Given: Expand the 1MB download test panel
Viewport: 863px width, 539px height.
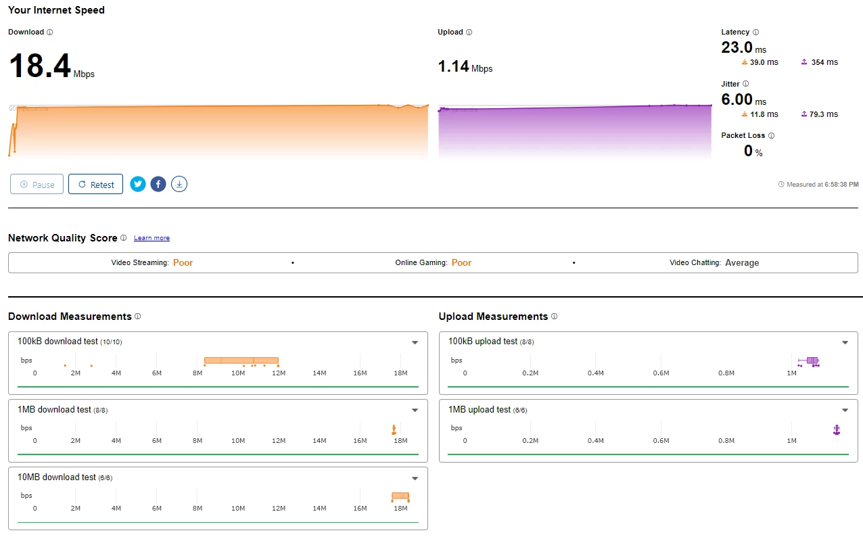Looking at the screenshot, I should click(415, 411).
